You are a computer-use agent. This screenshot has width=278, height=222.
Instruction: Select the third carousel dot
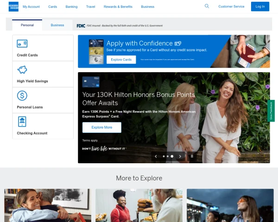tap(172, 156)
